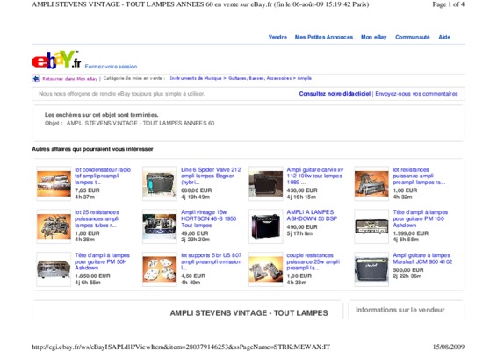Click couple resistances 25w thumbnail
This screenshot has height=351, width=497.
click(265, 269)
